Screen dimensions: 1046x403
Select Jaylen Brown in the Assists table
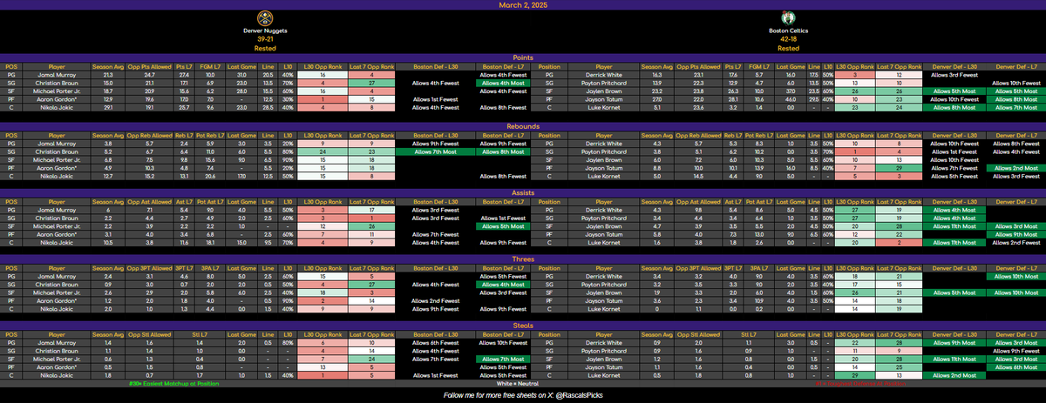point(602,227)
